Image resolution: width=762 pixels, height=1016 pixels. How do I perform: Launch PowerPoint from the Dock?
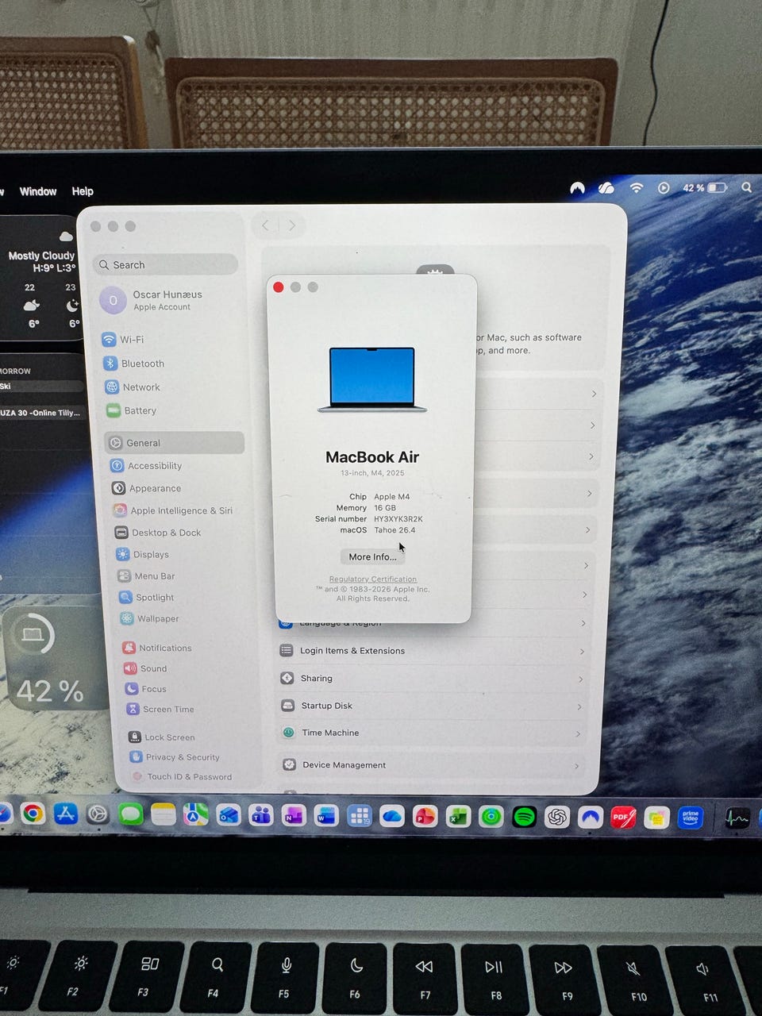click(425, 817)
